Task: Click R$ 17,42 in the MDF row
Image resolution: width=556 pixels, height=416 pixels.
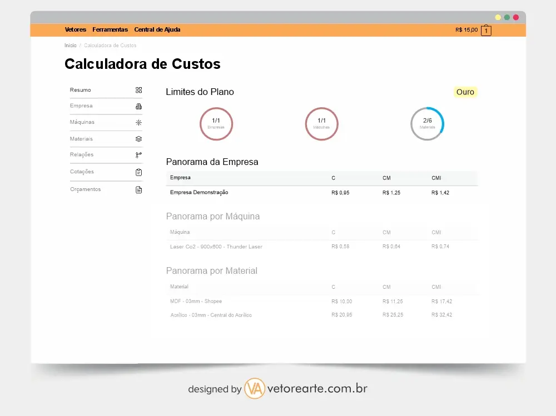Action: tap(442, 302)
